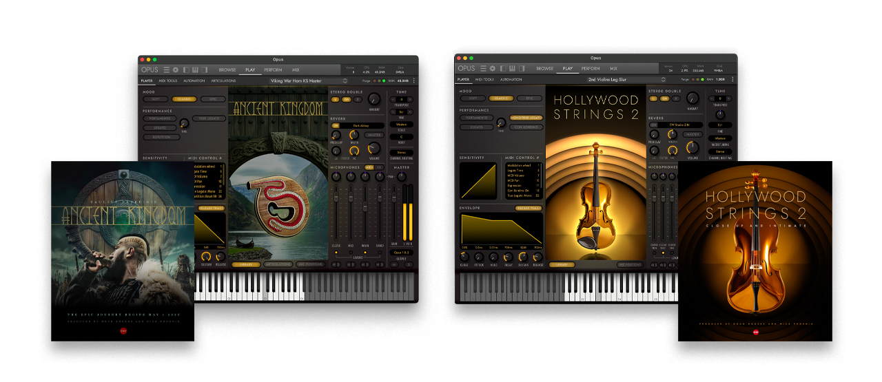Viewport: 882px width, 382px height.
Task: Click performance Time knob in Ancient Kingdom window
Action: point(184,123)
